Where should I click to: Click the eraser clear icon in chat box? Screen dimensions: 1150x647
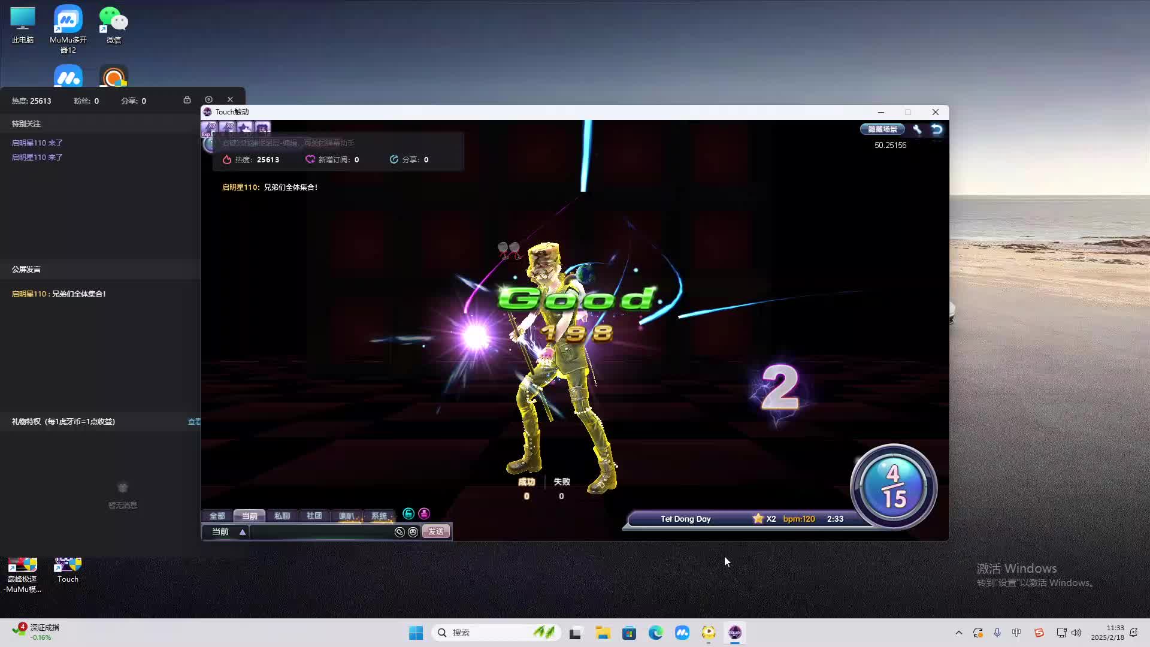400,532
